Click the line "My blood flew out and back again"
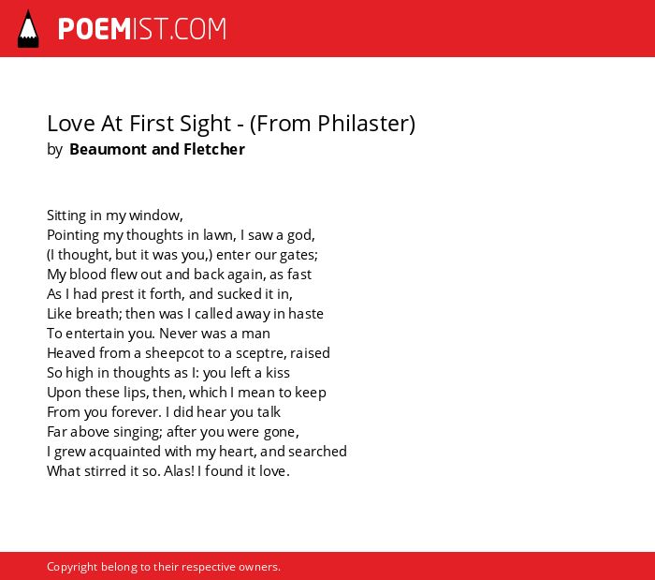 [x=180, y=275]
